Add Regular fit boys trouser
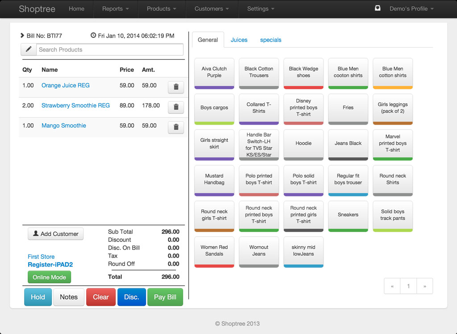This screenshot has width=457, height=334. [348, 180]
